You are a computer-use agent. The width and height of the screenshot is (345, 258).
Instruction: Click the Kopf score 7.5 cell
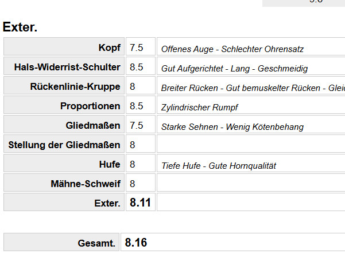tap(140, 47)
